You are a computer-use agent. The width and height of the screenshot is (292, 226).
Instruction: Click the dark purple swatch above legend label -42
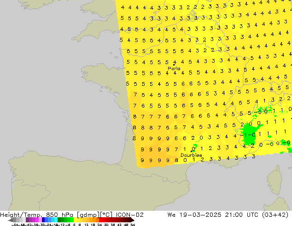click(x=27, y=220)
